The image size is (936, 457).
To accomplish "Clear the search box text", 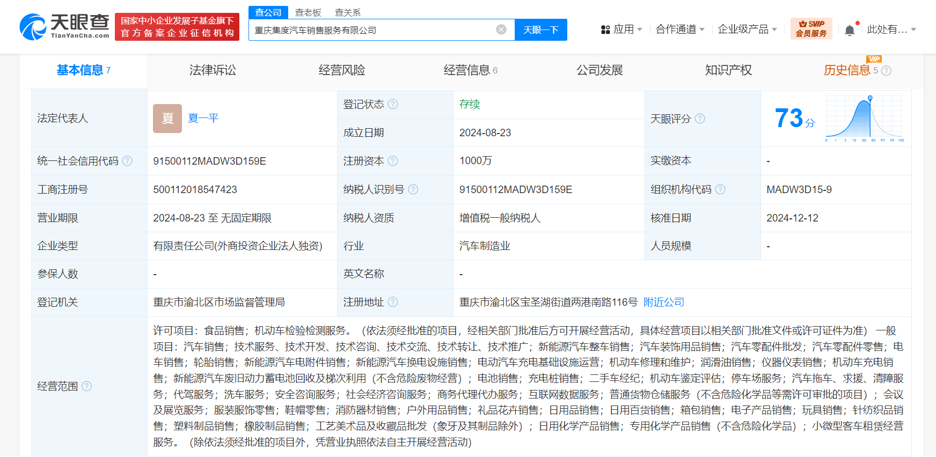I will pyautogui.click(x=501, y=30).
